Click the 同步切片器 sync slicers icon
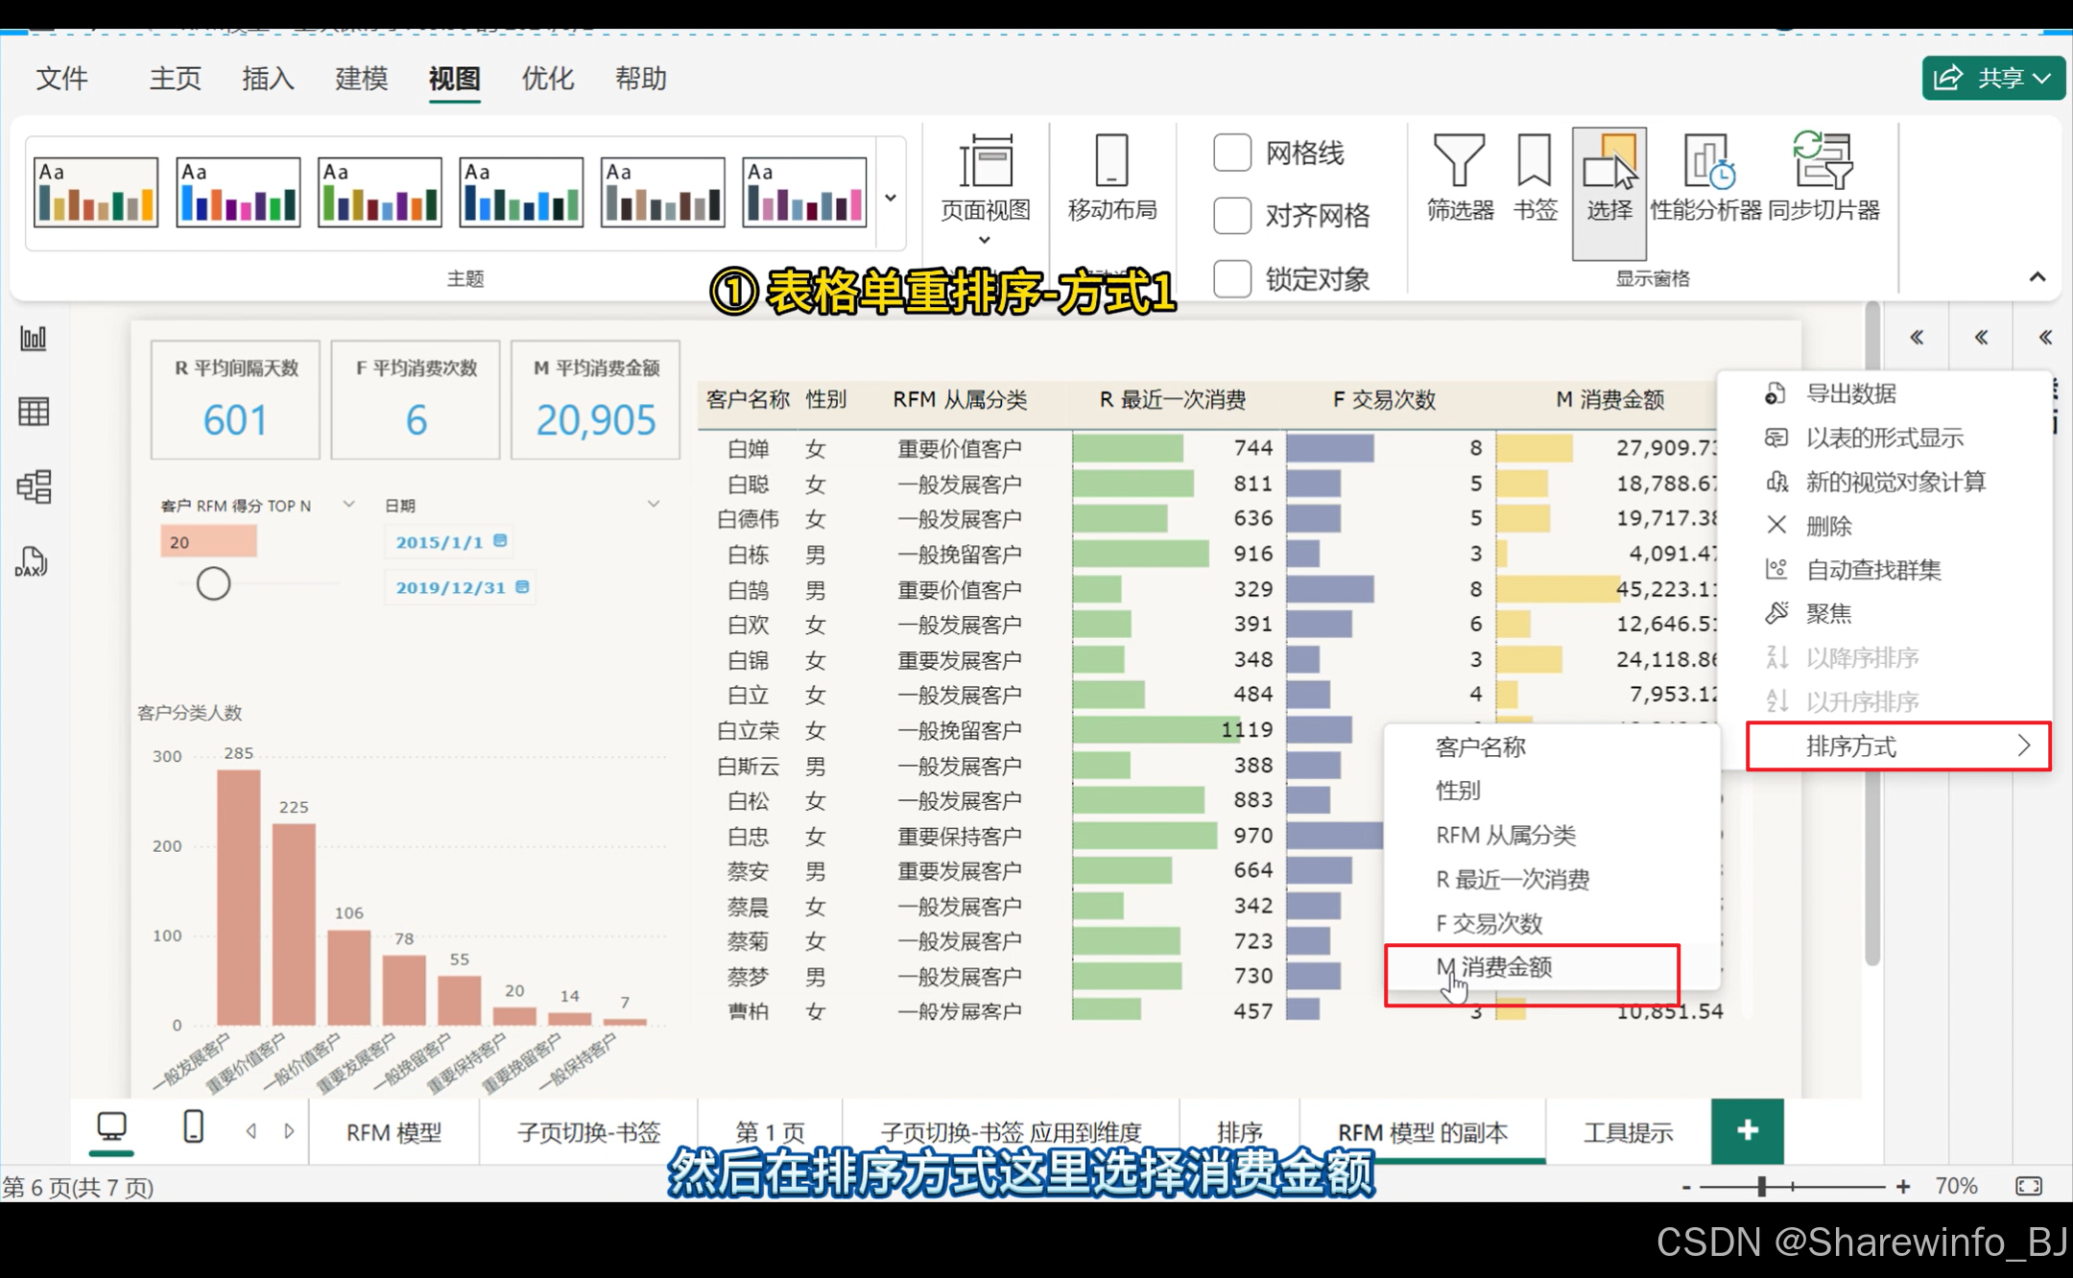 [x=1823, y=178]
